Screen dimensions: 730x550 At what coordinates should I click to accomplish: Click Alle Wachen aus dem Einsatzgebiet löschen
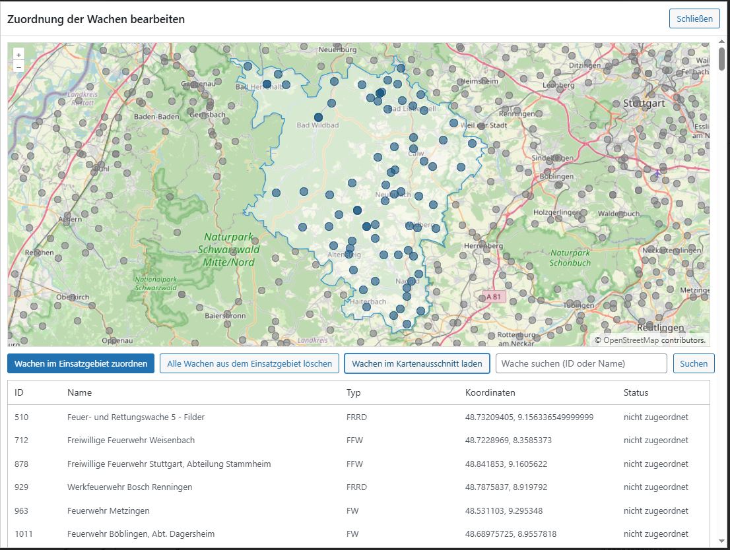(x=249, y=363)
